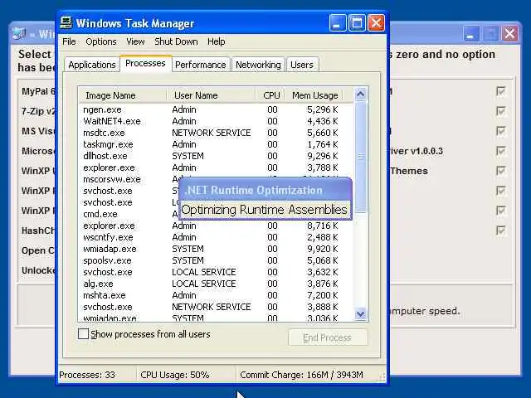Select the 7-Zip entry in background window
Screen dimensions: 531x398
click(x=39, y=111)
